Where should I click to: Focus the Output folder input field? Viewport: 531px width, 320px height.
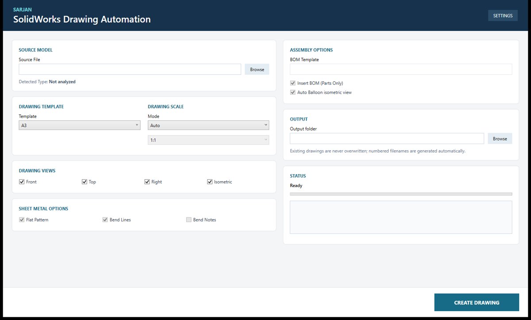pos(387,138)
